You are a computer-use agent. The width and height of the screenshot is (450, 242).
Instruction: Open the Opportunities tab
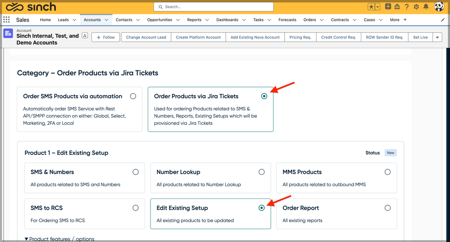(x=159, y=20)
